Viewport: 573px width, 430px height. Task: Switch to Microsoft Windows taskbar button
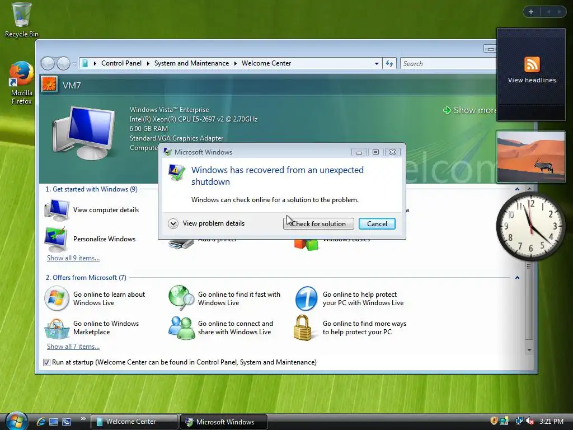[x=224, y=422]
